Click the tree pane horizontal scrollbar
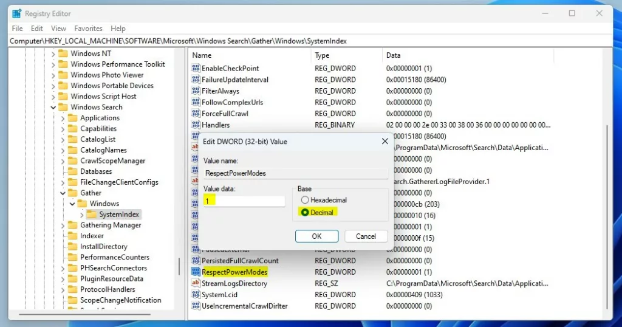 [84, 314]
